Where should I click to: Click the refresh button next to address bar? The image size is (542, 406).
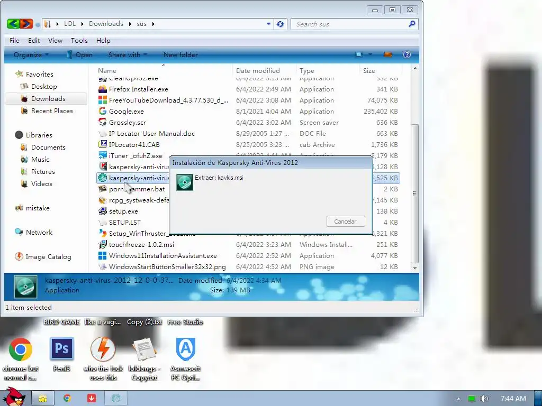(x=281, y=24)
